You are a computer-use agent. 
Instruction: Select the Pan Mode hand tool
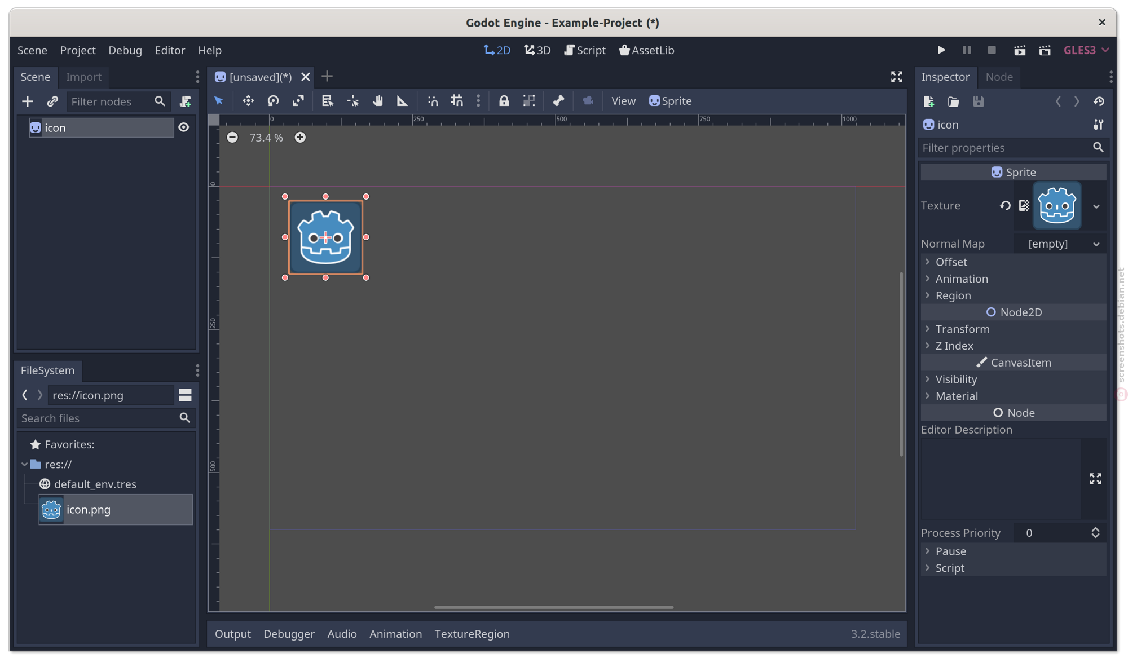377,101
